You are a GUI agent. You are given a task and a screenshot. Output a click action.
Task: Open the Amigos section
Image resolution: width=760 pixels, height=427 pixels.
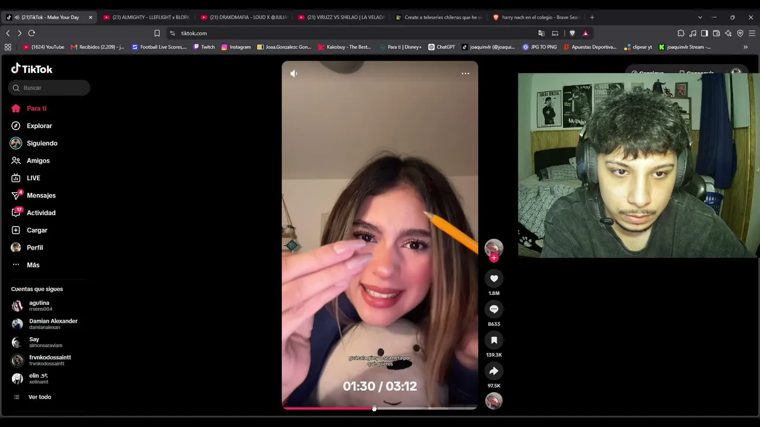[30, 161]
